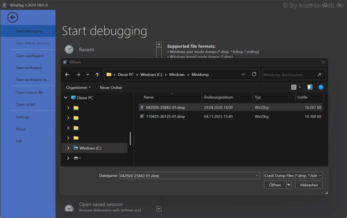Viewport: 347px width, 218px height.
Task: Collapse the Dieser PC tree node
Action: pos(65,98)
